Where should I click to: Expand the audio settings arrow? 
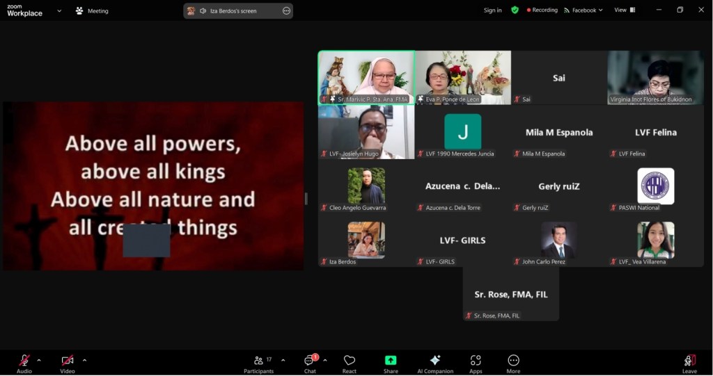click(x=39, y=360)
